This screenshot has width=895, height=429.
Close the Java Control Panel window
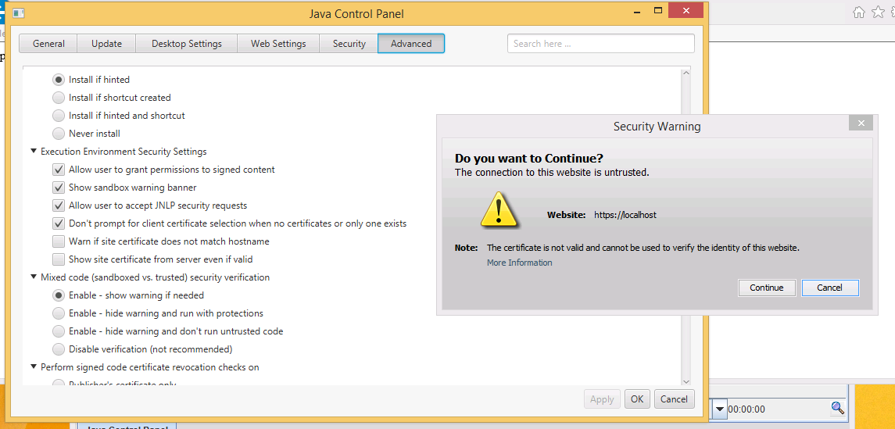point(686,12)
